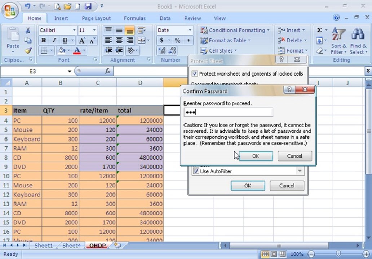Confirm password with OK in Confirm Password

click(x=256, y=156)
